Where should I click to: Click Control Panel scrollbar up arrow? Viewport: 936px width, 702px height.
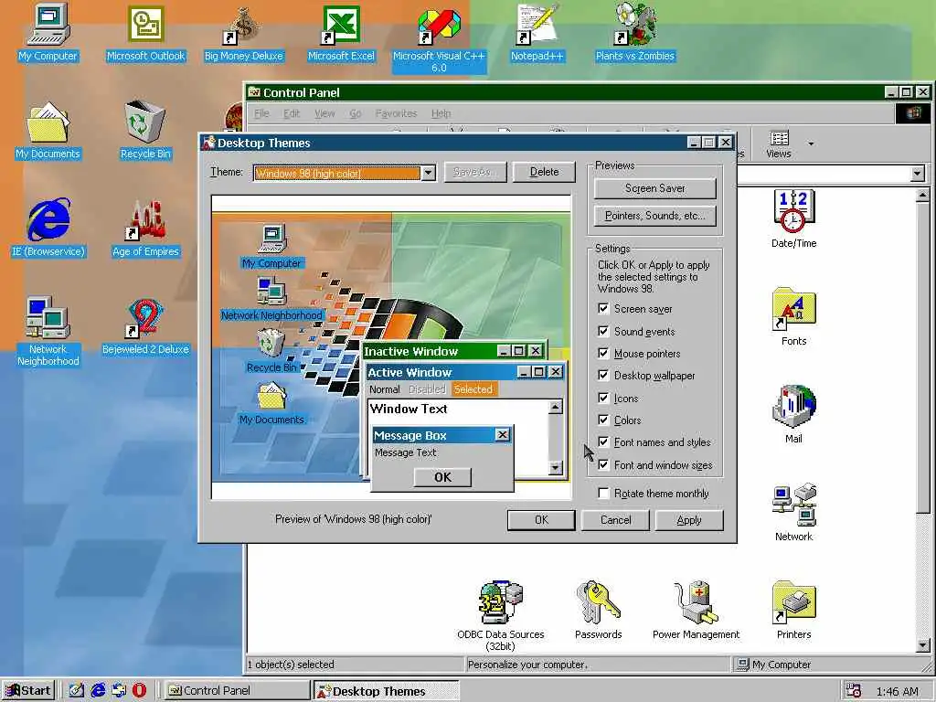(922, 196)
